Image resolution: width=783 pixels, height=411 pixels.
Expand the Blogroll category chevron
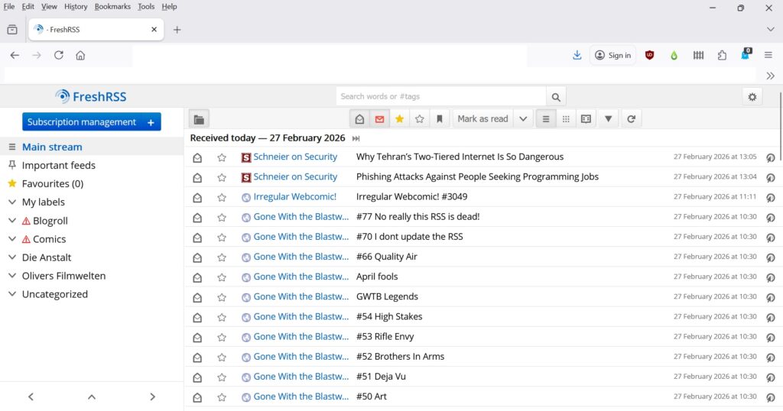12,221
